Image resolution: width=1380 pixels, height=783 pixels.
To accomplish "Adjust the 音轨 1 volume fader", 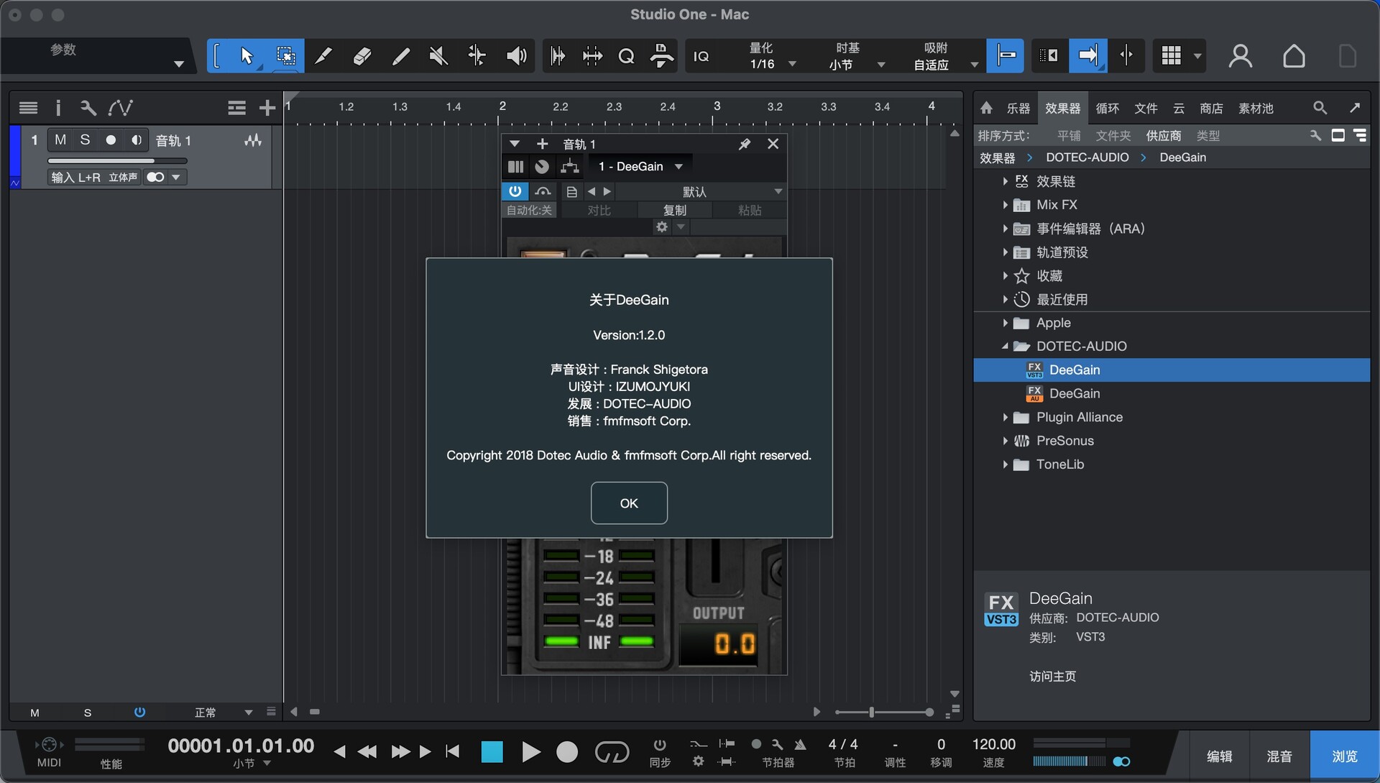I will coord(118,161).
